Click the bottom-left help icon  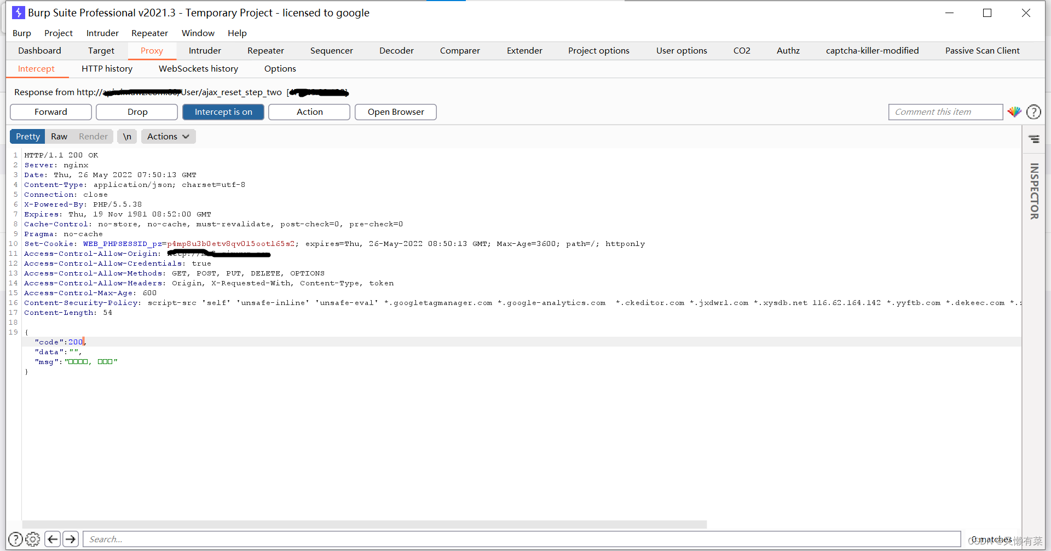16,540
